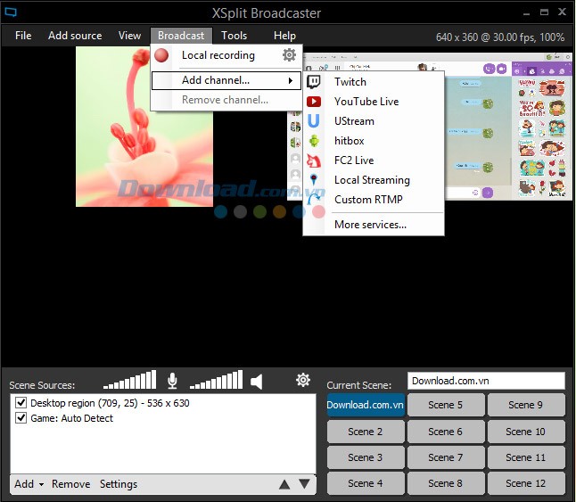The image size is (576, 502).
Task: Click Remove below source list
Action: (x=71, y=484)
